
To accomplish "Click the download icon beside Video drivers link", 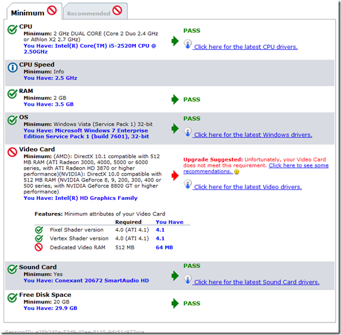I will tap(188, 184).
